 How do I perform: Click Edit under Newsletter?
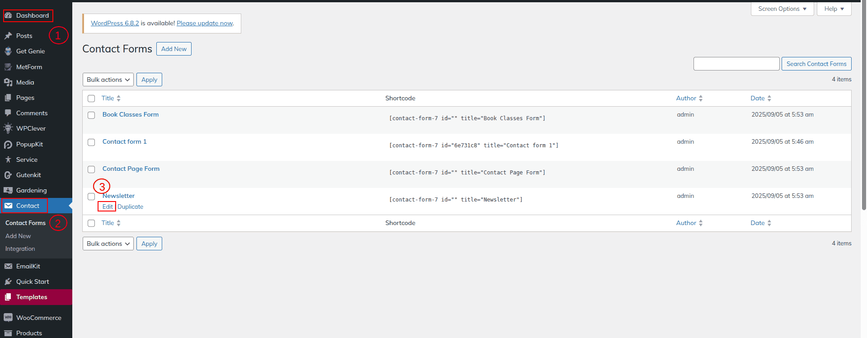pos(108,207)
